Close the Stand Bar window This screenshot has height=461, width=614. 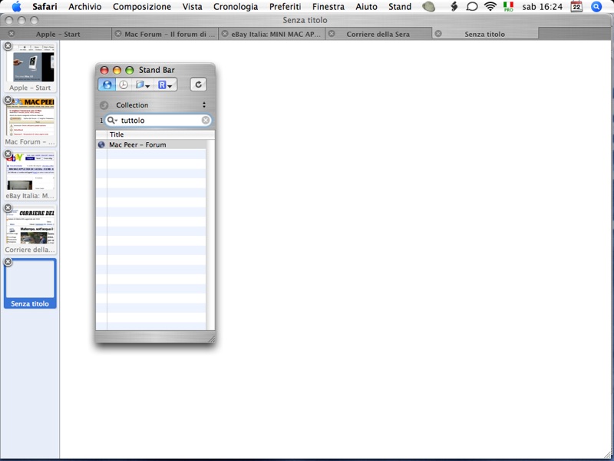click(104, 70)
